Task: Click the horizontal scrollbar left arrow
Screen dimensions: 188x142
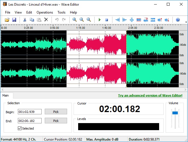Action: click(2, 89)
